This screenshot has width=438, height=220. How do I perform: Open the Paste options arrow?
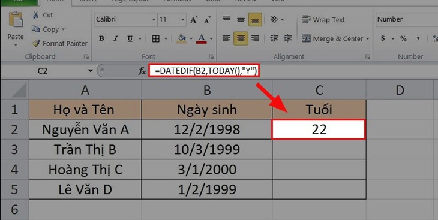point(16,45)
